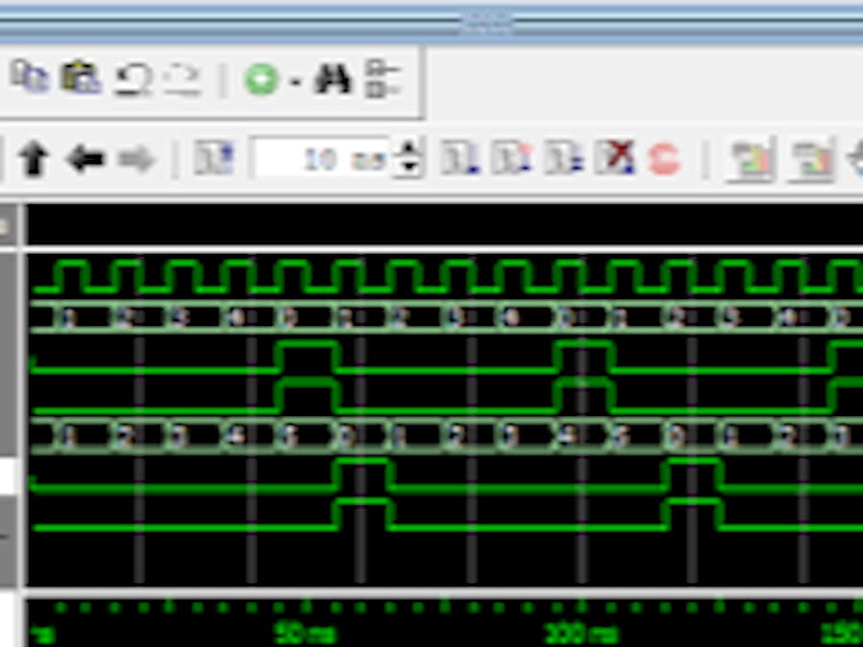Click the Break icon with the red X
Viewport: 863px width, 647px height.
[615, 157]
